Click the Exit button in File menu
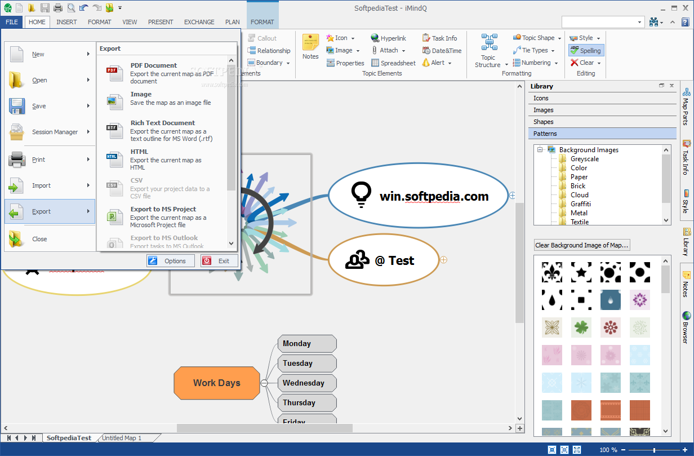694x456 pixels. click(x=219, y=261)
